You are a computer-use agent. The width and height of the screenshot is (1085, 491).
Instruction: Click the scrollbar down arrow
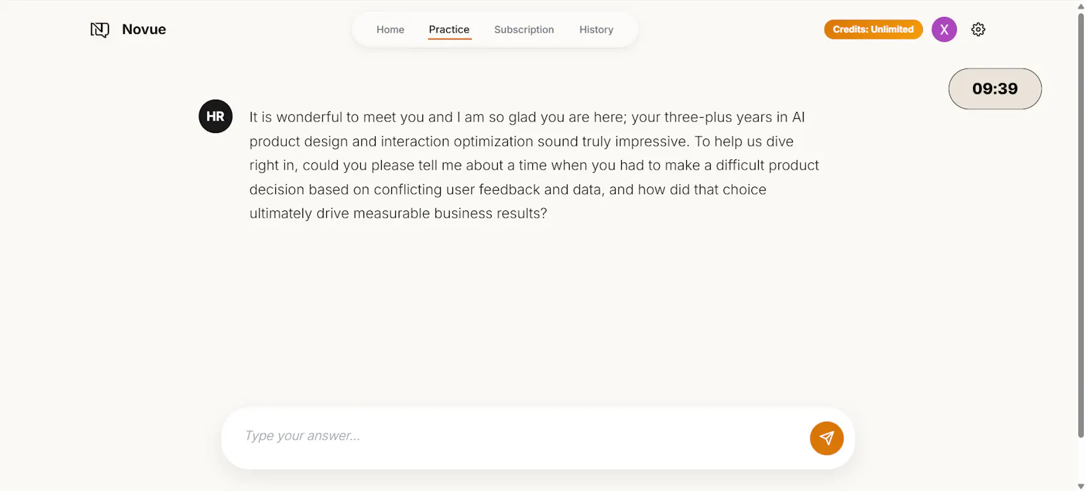click(x=1081, y=486)
